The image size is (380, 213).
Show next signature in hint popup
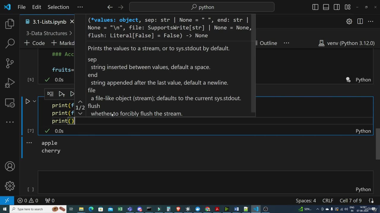click(x=80, y=113)
